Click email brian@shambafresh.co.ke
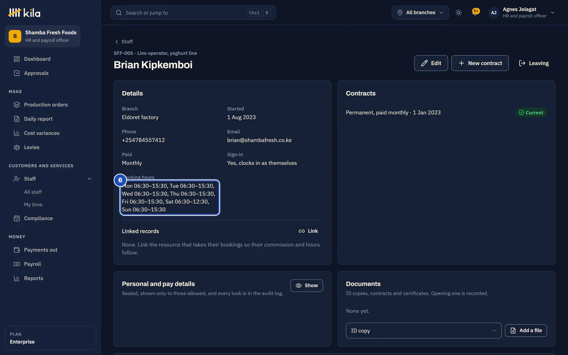Image resolution: width=568 pixels, height=355 pixels. click(x=260, y=140)
